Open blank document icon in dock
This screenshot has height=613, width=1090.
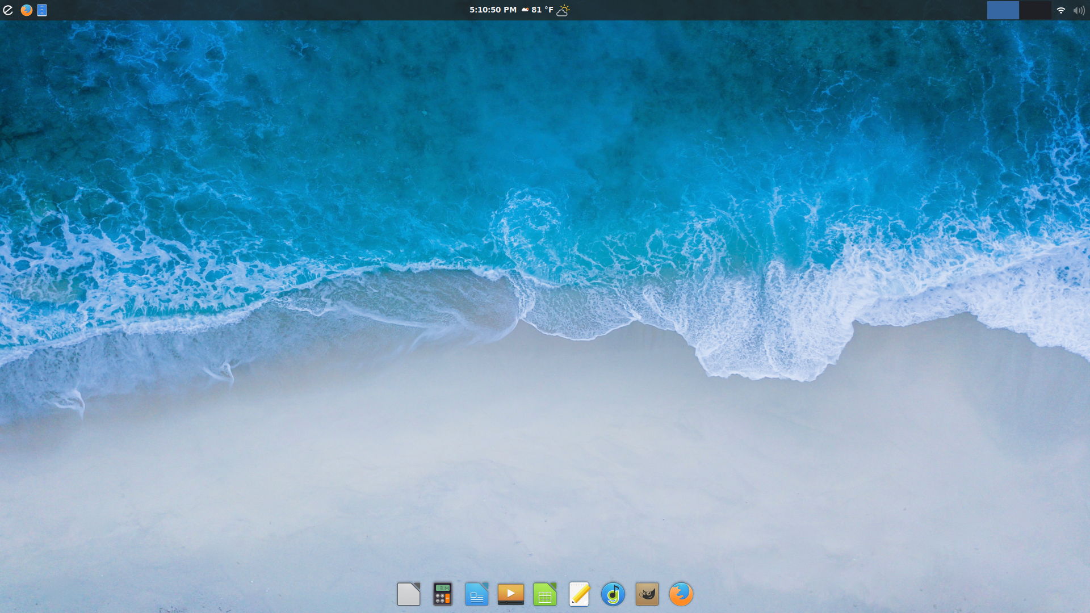pyautogui.click(x=409, y=594)
